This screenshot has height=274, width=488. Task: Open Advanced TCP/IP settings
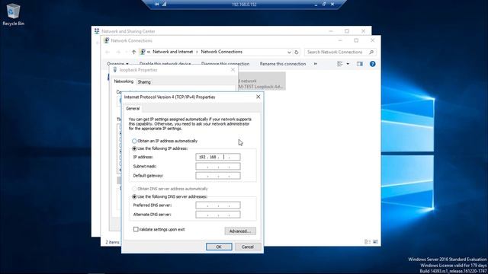pyautogui.click(x=240, y=231)
